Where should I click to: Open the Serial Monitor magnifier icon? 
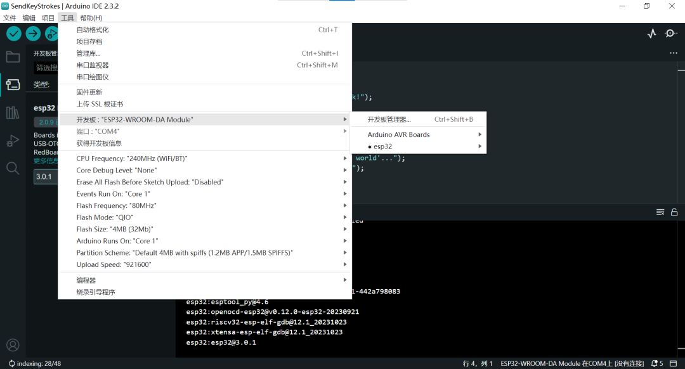[670, 33]
